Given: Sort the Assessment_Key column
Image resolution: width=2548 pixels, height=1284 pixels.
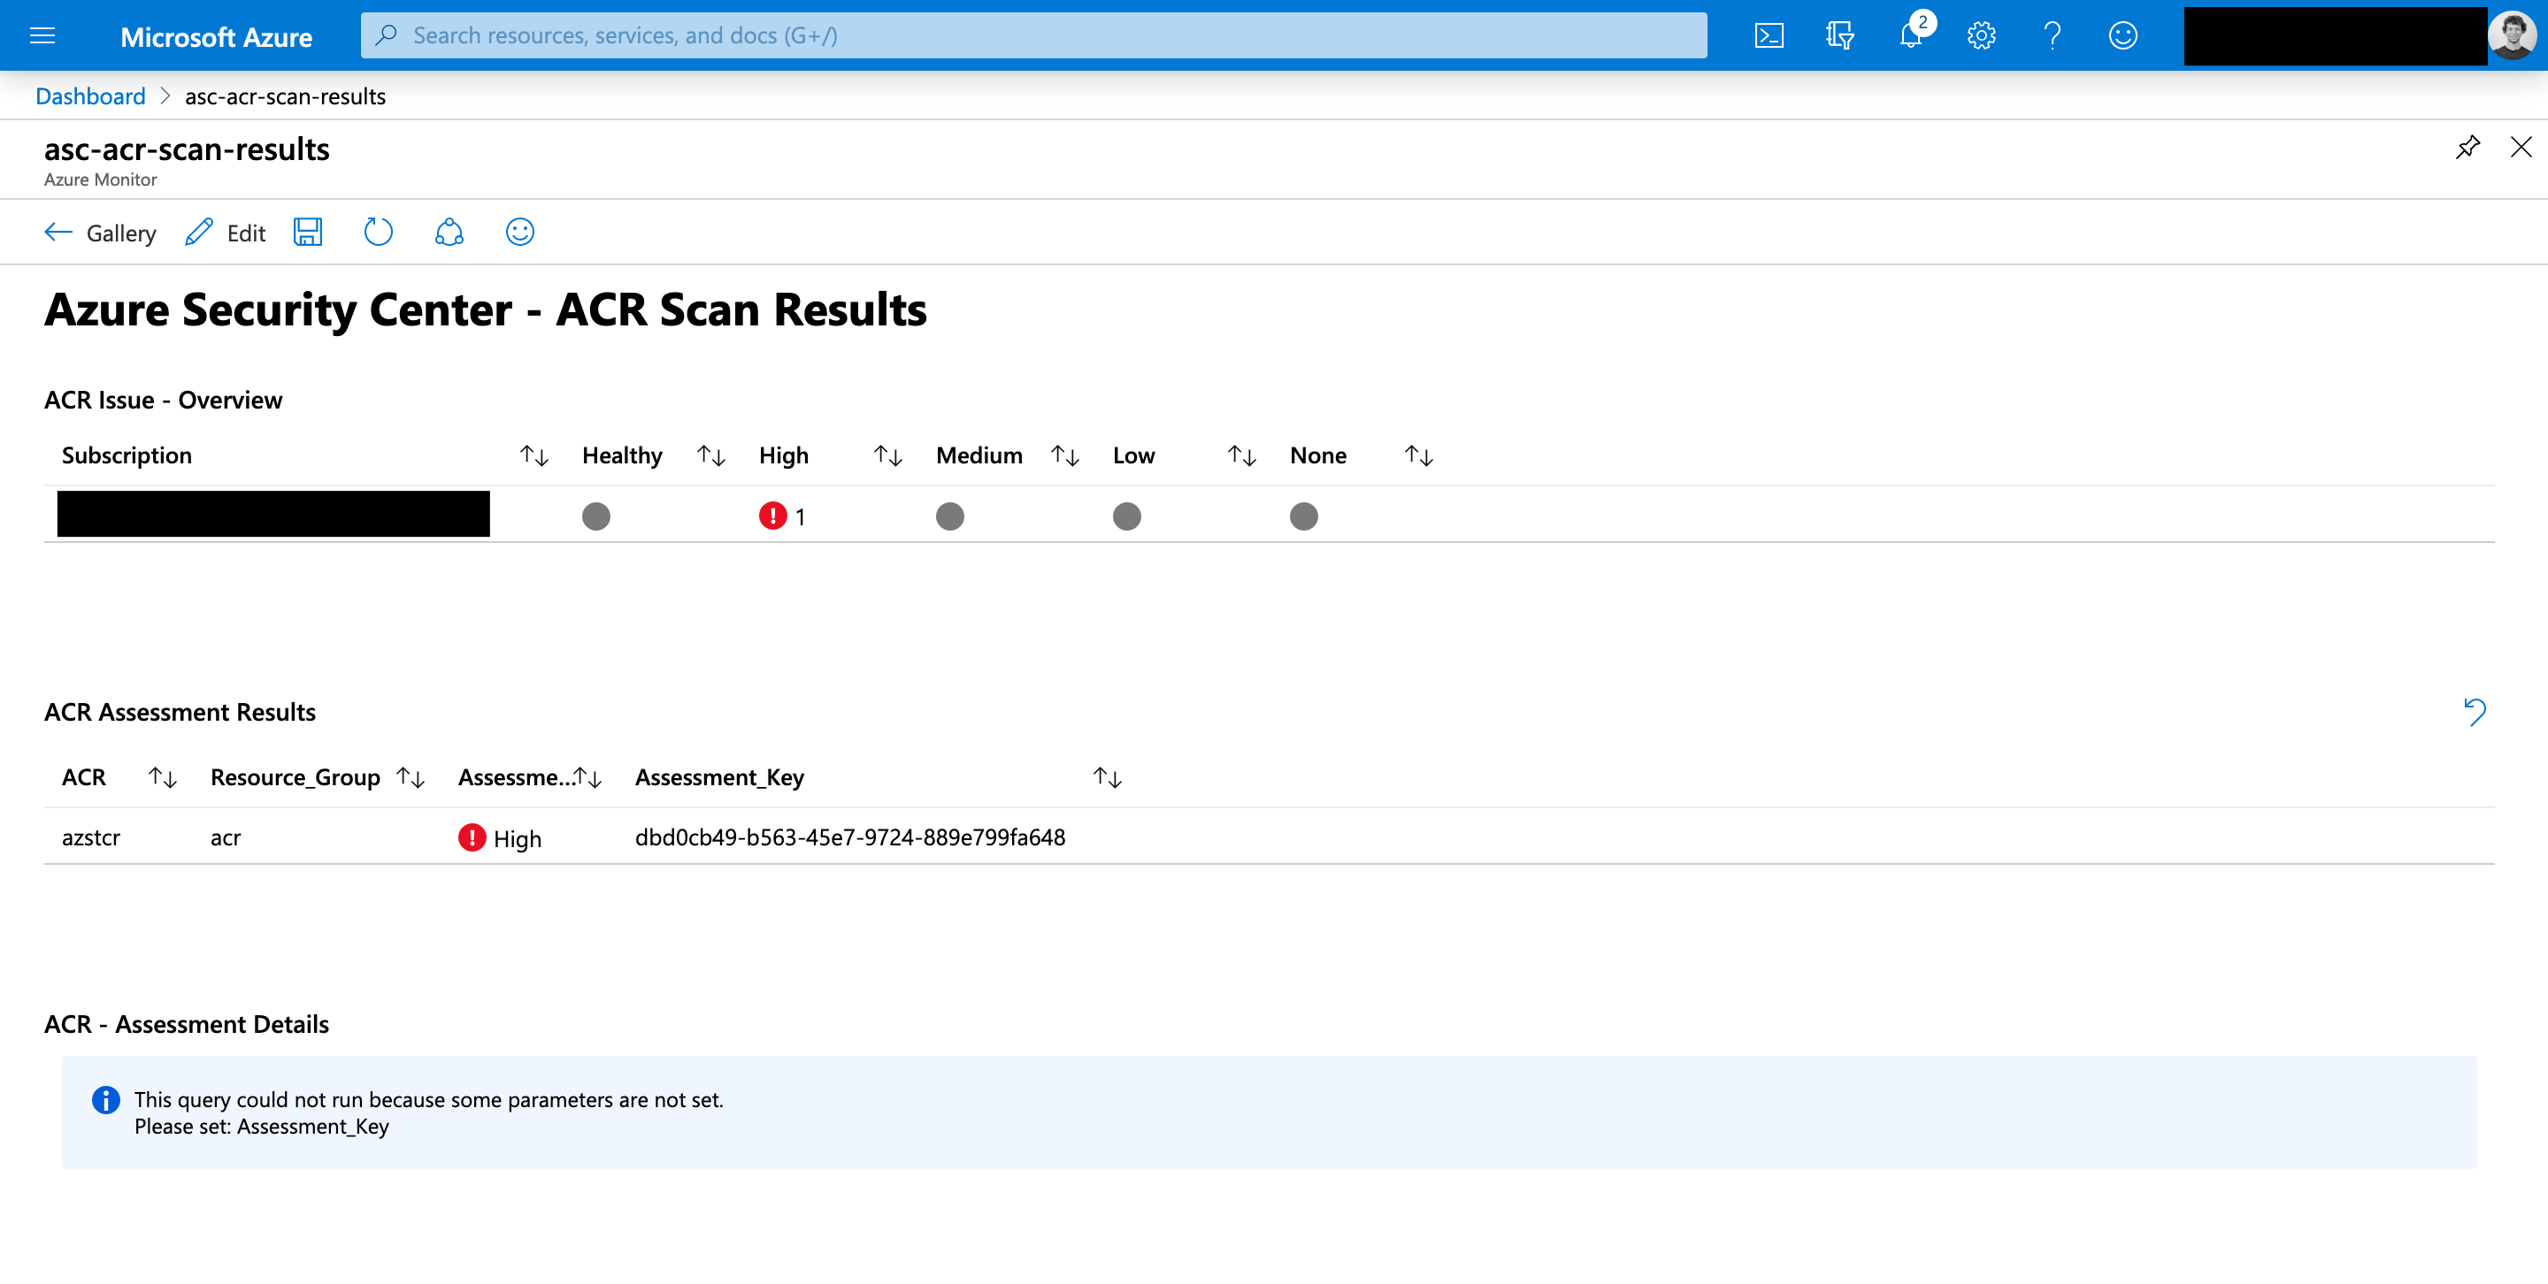Looking at the screenshot, I should pos(1107,778).
